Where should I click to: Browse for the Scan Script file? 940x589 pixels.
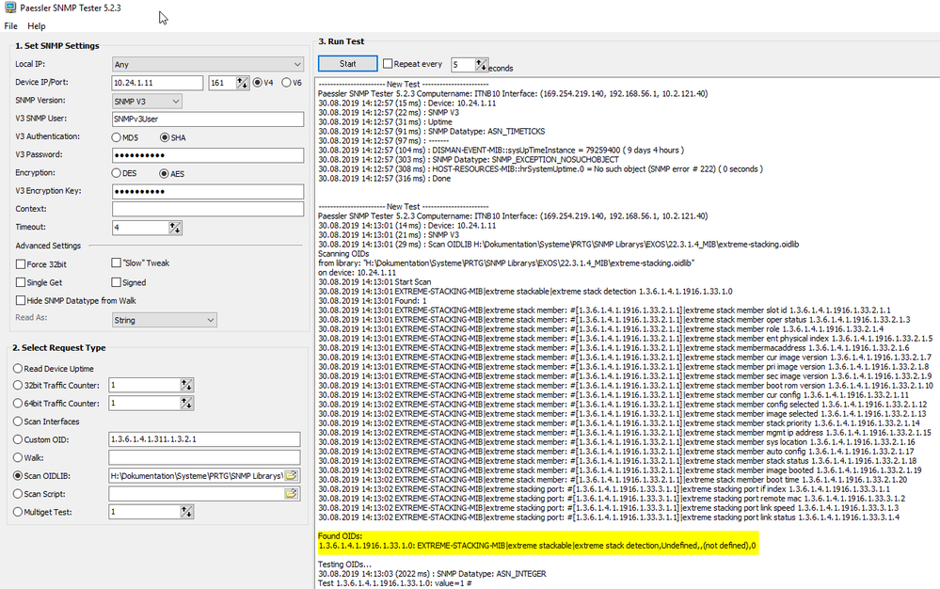pos(292,494)
